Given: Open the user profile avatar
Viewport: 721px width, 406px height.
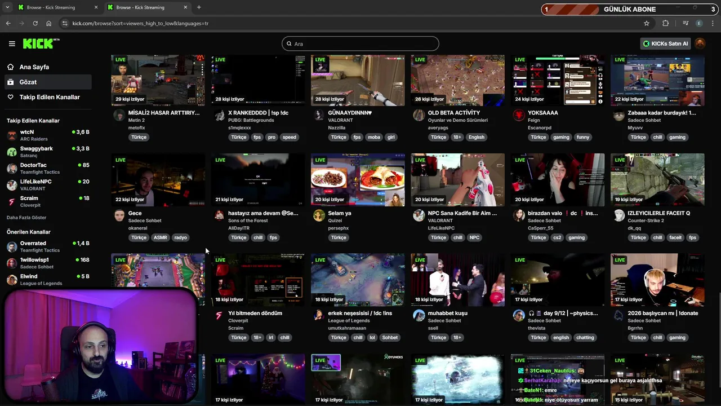Looking at the screenshot, I should (700, 43).
